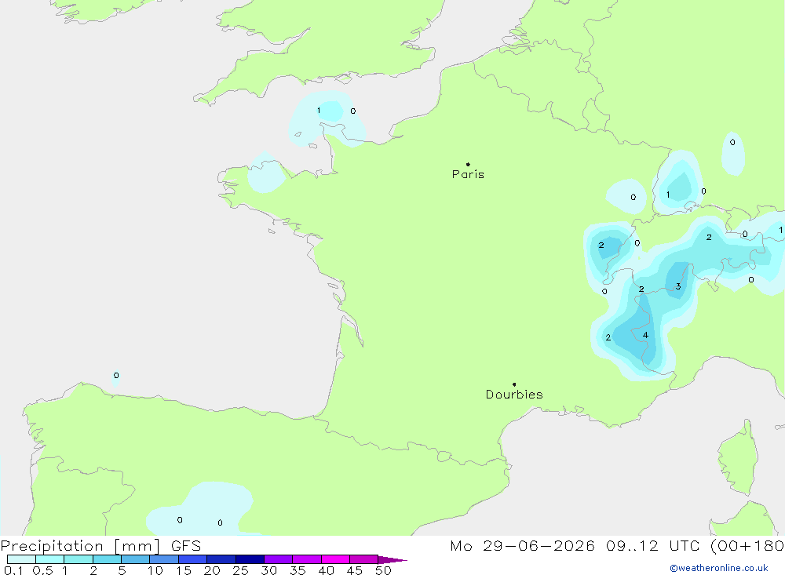
Task: Click the "10" legend scale label
Action: click(x=155, y=570)
